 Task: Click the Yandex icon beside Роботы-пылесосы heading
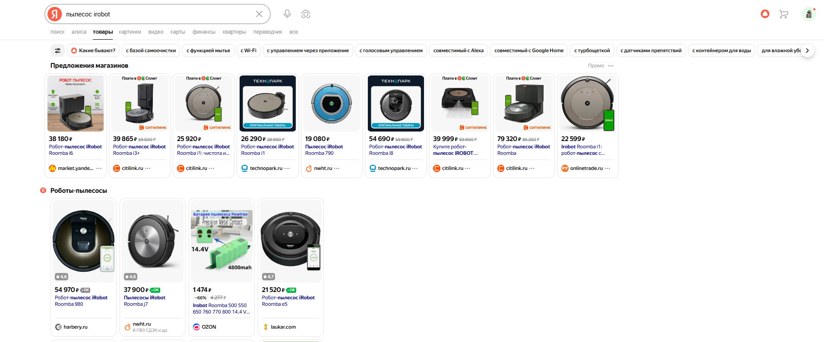tap(43, 190)
